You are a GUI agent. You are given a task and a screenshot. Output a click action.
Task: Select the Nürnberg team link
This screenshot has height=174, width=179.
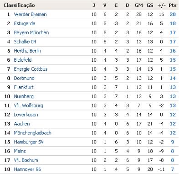(24, 96)
